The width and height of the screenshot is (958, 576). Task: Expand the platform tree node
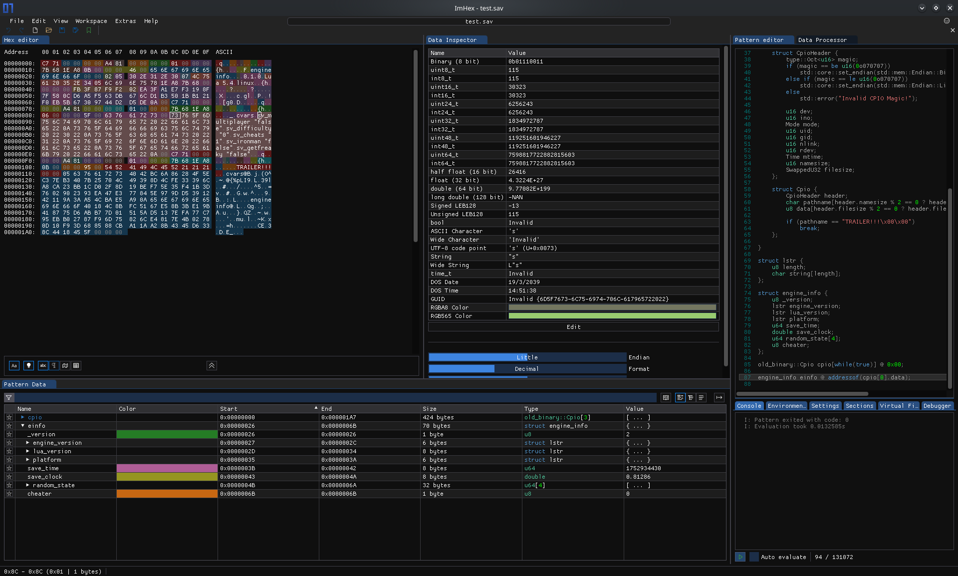tap(28, 460)
